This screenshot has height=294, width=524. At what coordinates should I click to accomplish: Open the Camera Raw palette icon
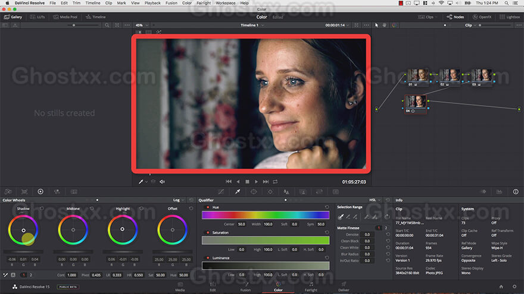pos(8,192)
